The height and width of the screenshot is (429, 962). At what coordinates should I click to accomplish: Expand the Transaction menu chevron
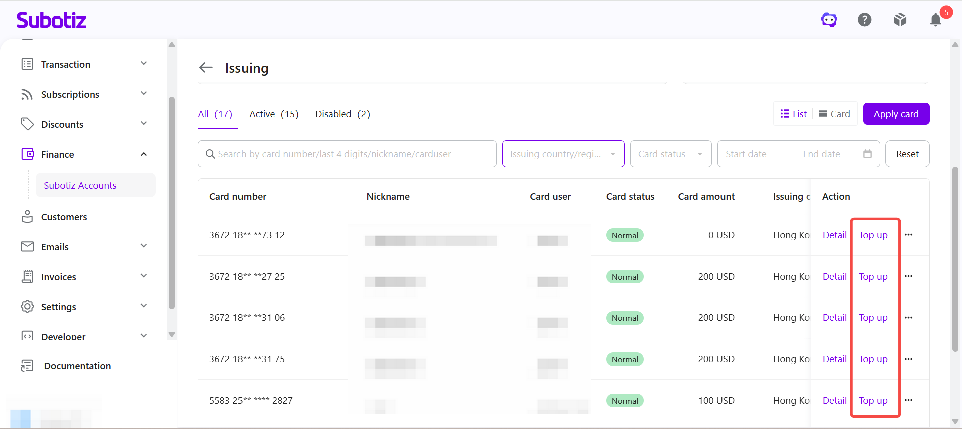[144, 63]
